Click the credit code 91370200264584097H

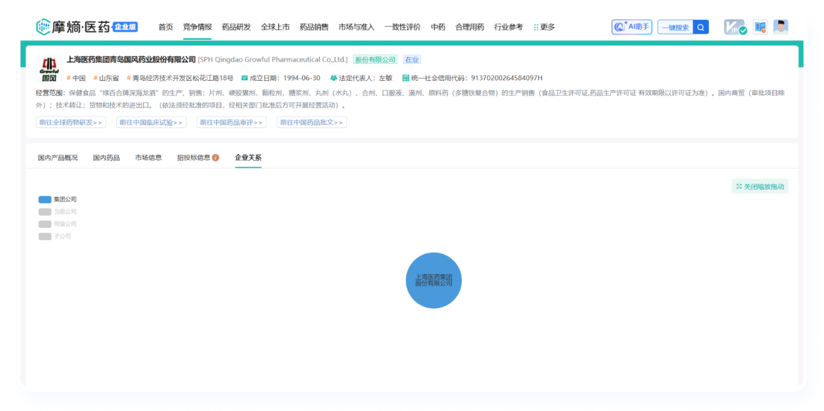[507, 78]
